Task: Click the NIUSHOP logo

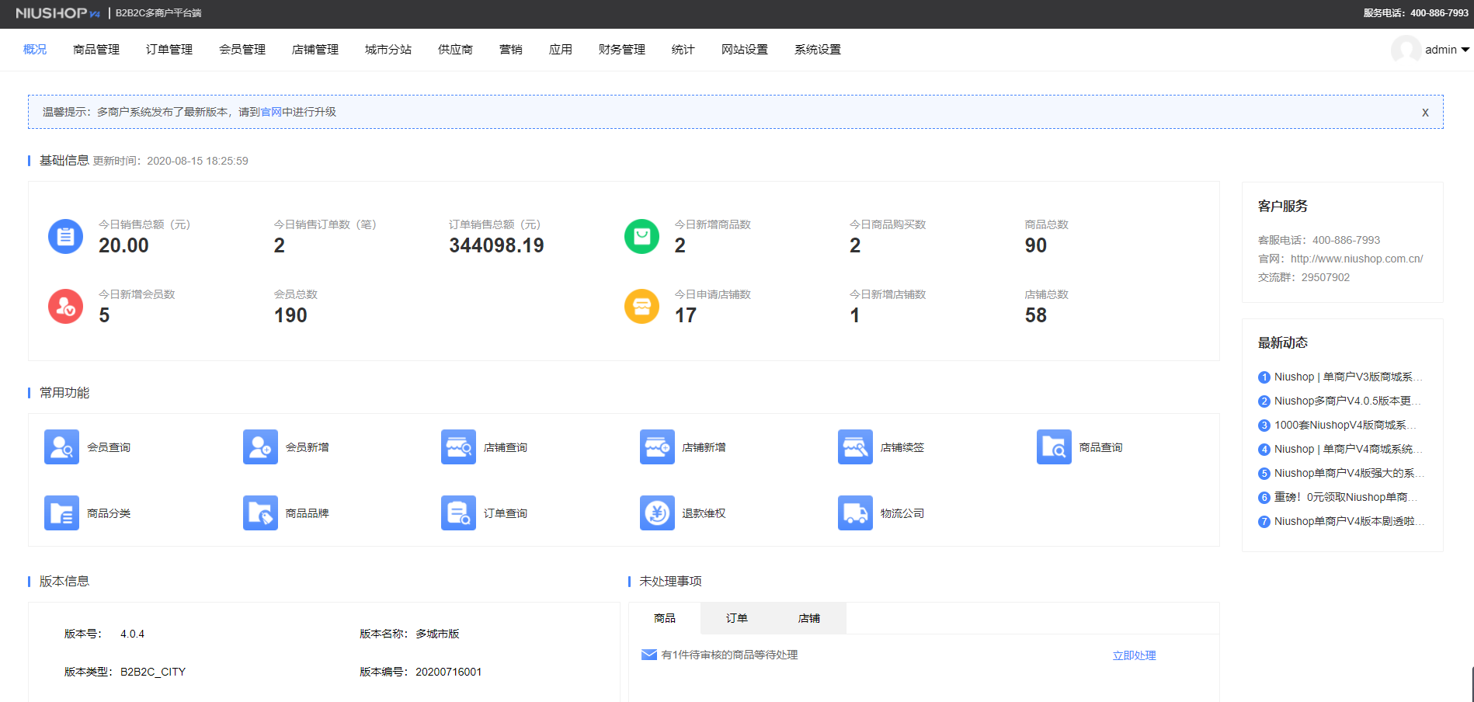Action: (58, 13)
